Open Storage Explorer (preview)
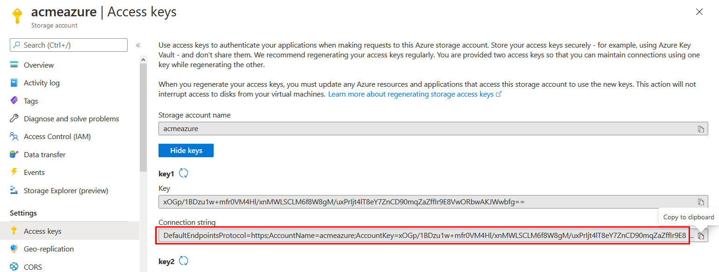Viewport: 719px width, 272px height. 66,190
